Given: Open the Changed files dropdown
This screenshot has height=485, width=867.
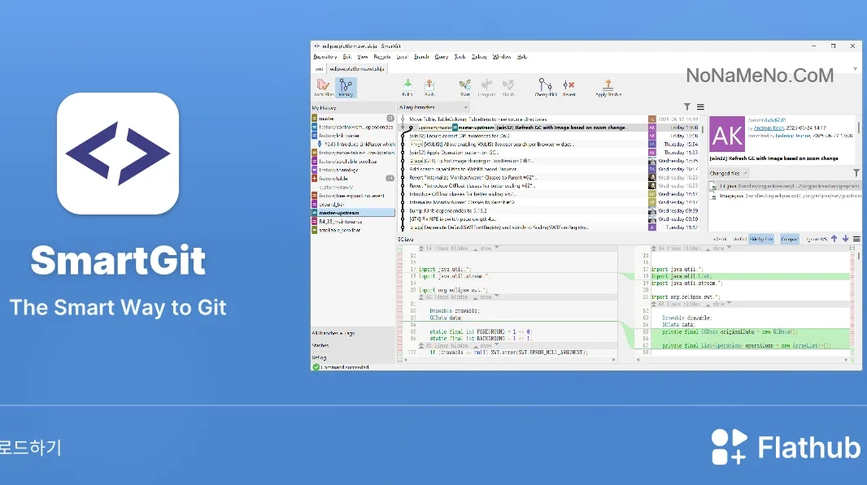Looking at the screenshot, I should coord(728,174).
